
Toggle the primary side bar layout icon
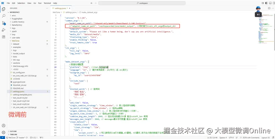coord(267,3)
